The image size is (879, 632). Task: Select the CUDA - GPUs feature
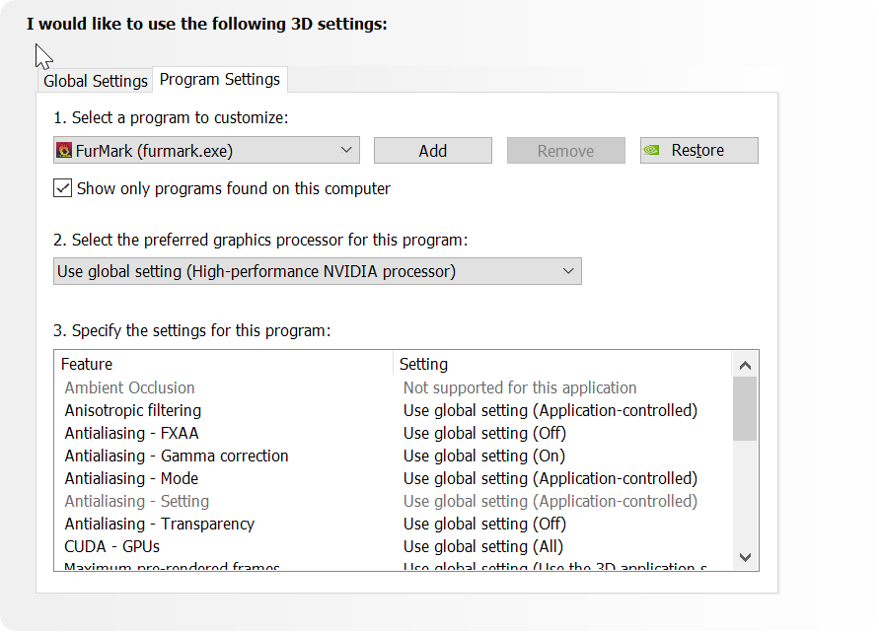[x=112, y=546]
